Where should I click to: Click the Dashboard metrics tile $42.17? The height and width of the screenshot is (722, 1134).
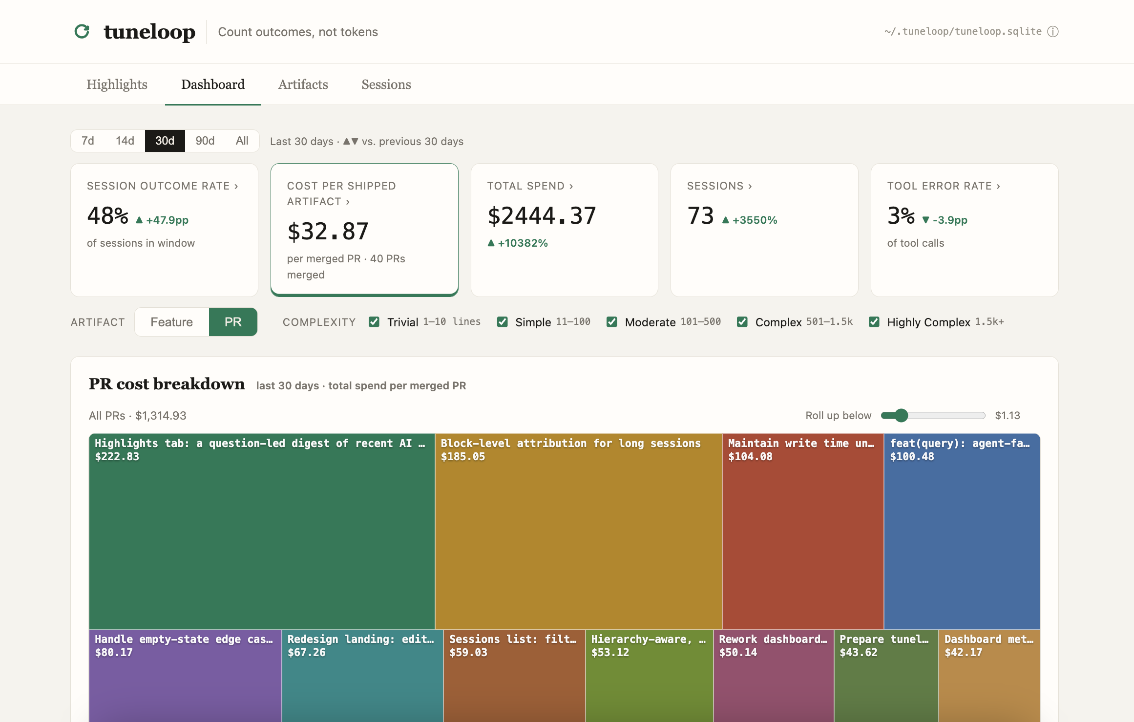[x=989, y=676]
